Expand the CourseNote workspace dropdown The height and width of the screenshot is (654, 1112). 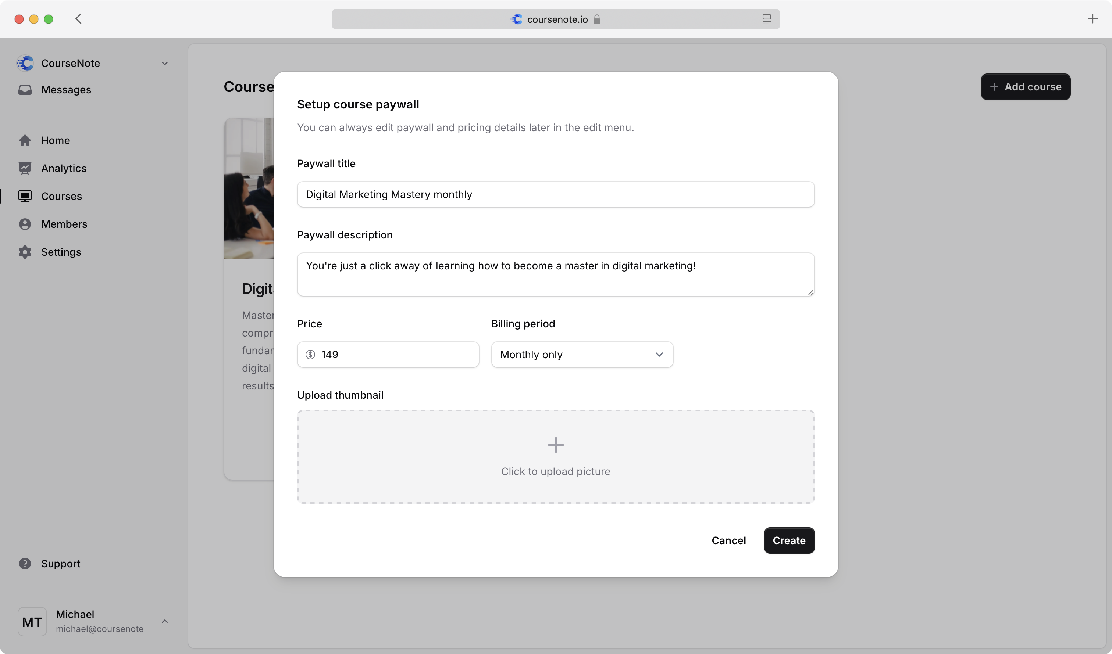click(165, 64)
